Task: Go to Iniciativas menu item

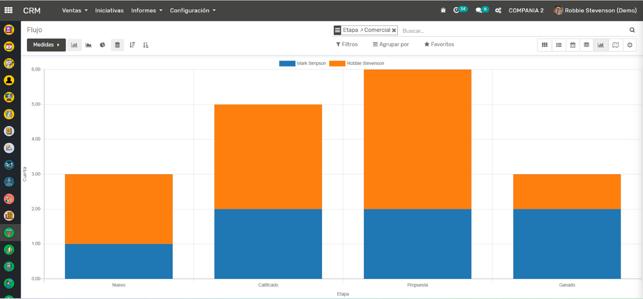Action: (109, 11)
